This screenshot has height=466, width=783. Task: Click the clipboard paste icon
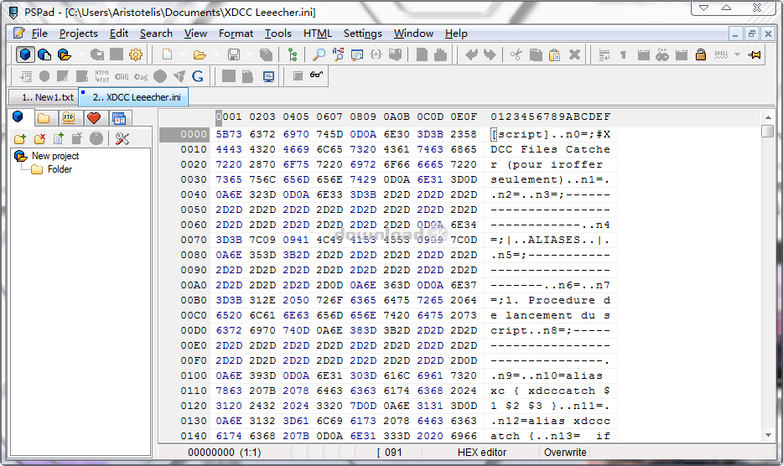(554, 54)
